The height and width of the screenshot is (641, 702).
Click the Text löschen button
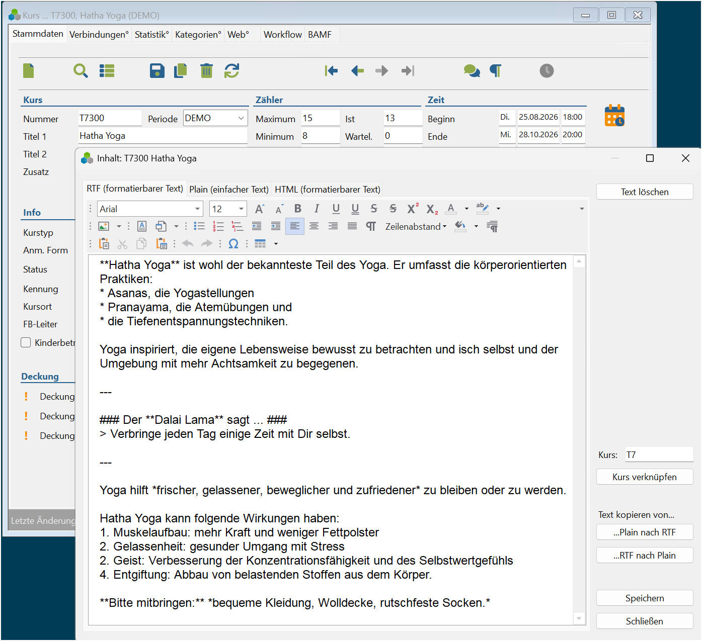click(x=645, y=192)
